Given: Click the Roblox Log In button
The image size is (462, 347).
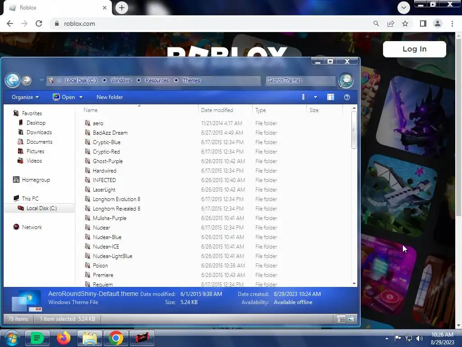Looking at the screenshot, I should click(x=414, y=49).
